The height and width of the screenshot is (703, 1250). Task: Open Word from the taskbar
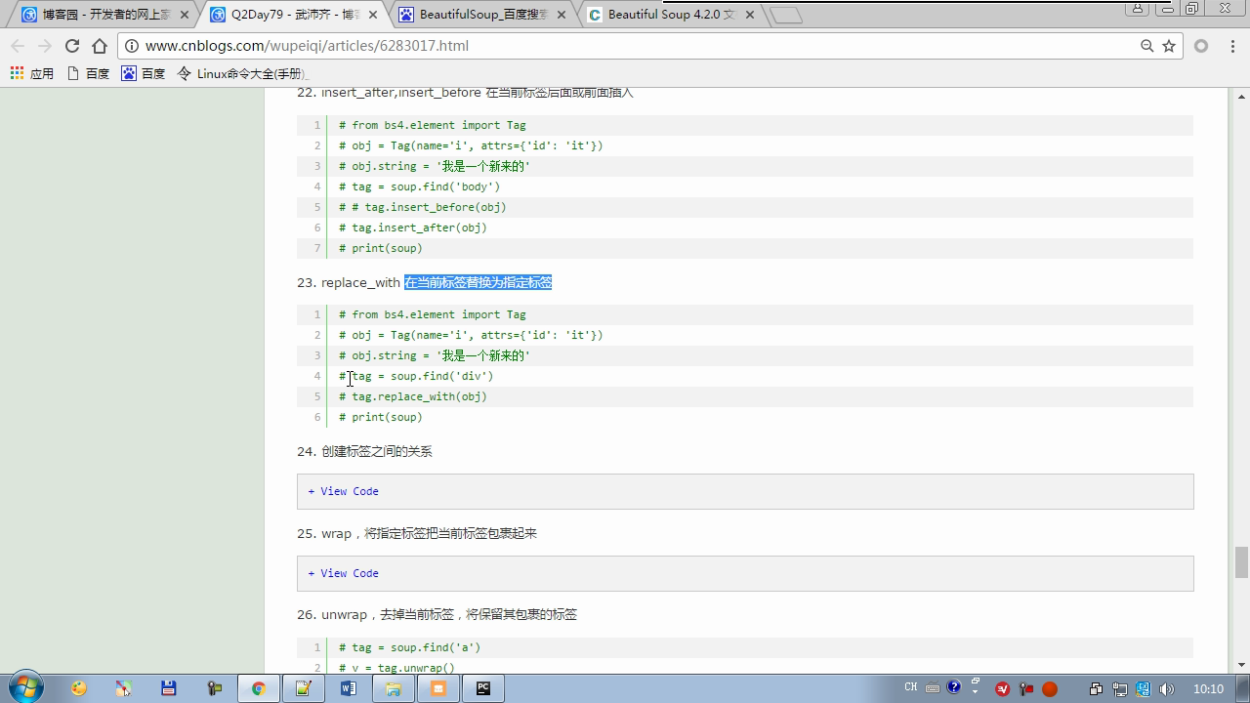pyautogui.click(x=349, y=688)
